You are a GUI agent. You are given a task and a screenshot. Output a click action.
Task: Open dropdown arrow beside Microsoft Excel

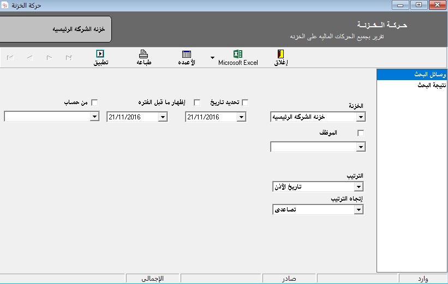[x=212, y=57]
